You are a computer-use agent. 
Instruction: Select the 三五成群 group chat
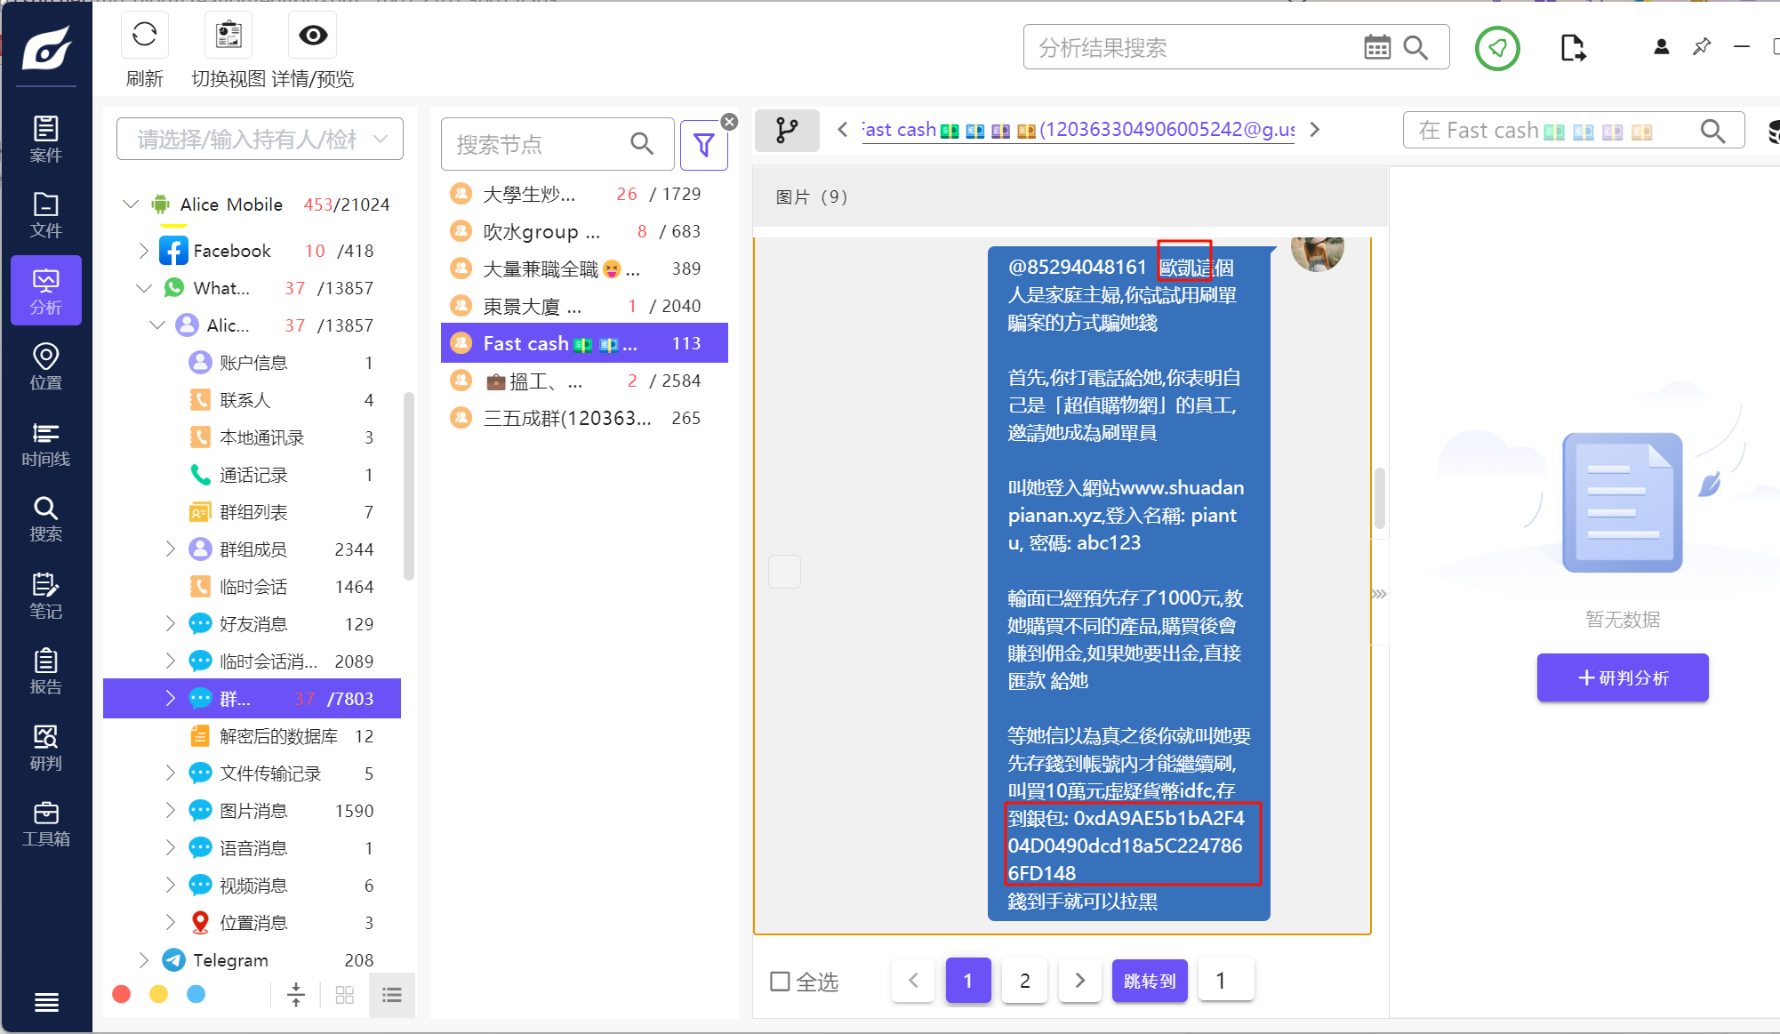[x=566, y=418]
